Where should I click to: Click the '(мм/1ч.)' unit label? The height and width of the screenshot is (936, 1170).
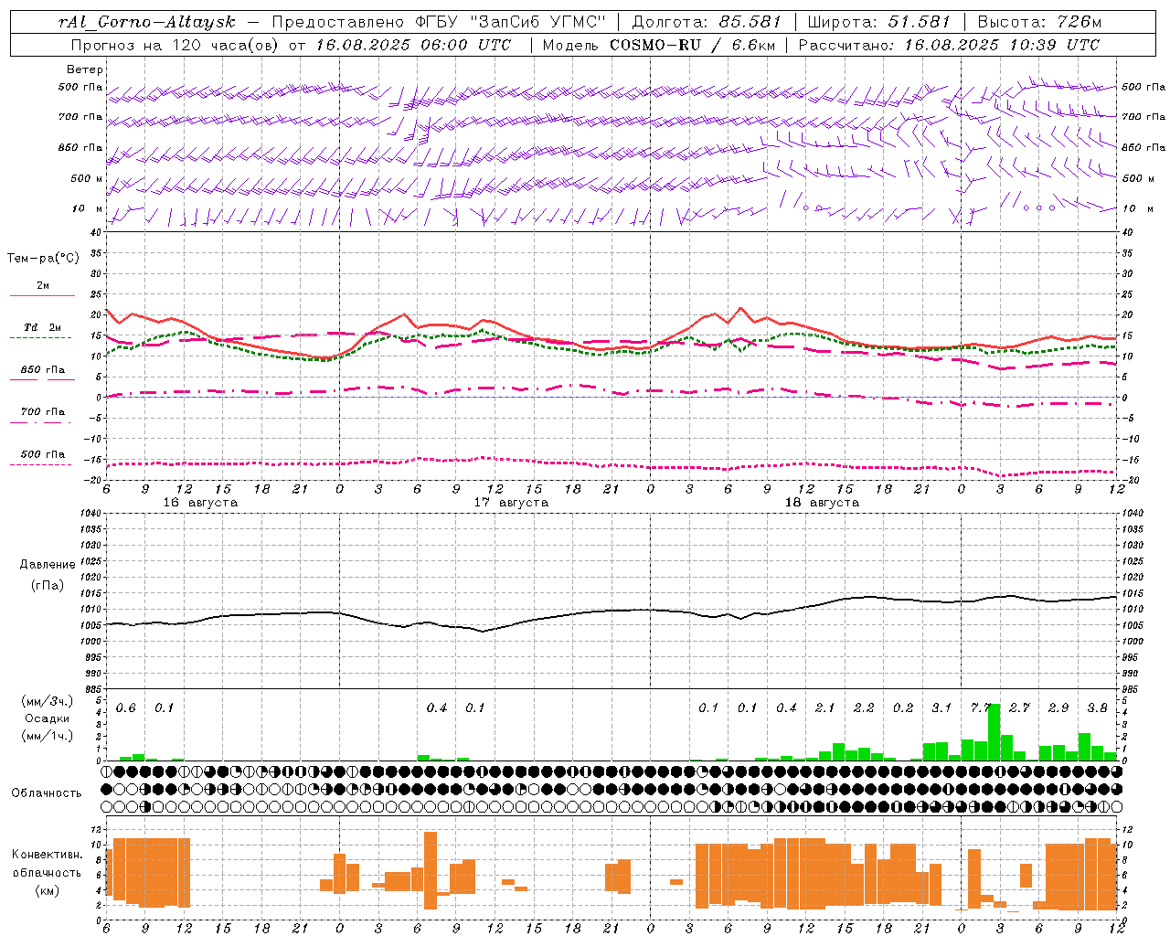(x=48, y=735)
